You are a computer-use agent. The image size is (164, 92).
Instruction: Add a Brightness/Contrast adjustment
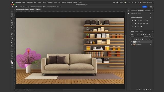coord(132,20)
